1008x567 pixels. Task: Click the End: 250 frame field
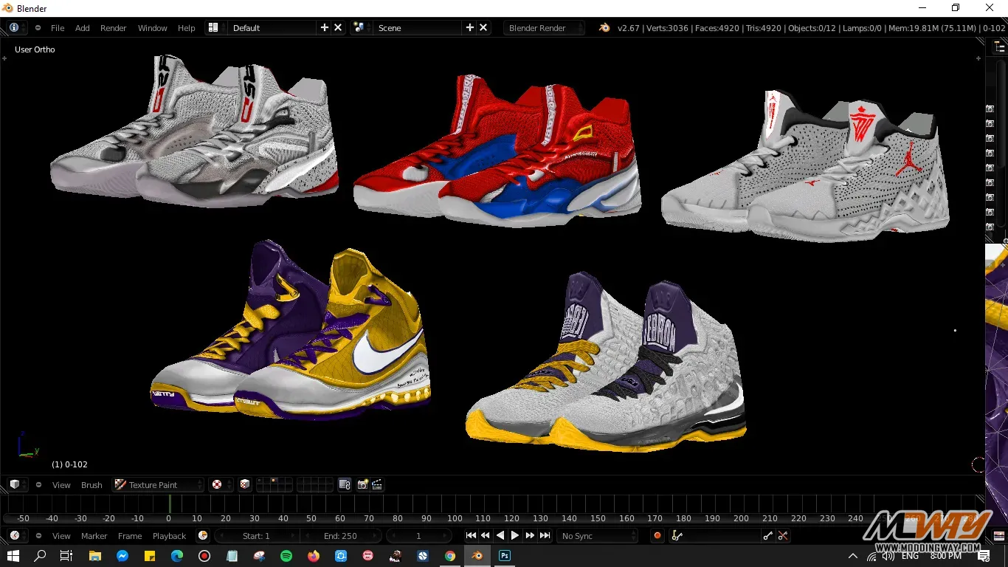pyautogui.click(x=340, y=536)
